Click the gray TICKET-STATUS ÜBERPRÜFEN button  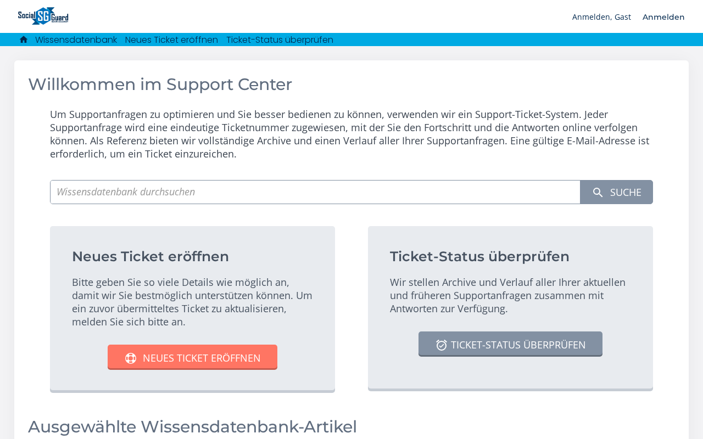point(510,344)
